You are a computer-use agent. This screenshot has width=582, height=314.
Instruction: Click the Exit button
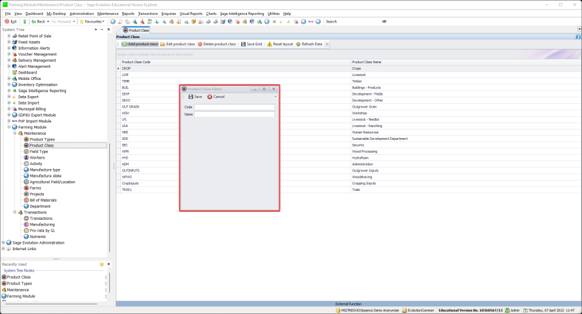[10, 21]
